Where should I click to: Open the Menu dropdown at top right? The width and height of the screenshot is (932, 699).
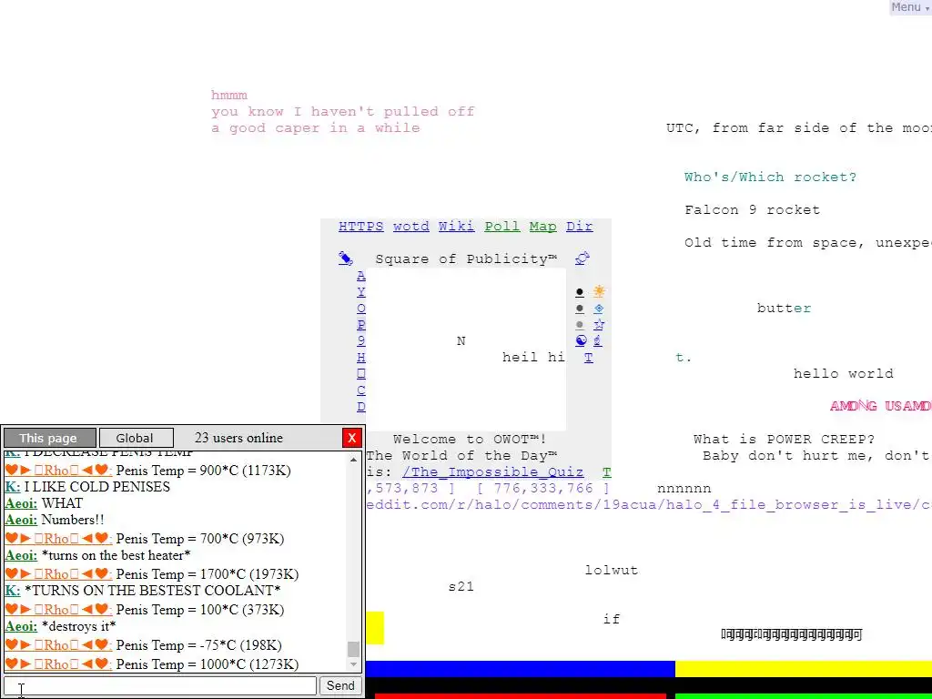[x=910, y=7]
